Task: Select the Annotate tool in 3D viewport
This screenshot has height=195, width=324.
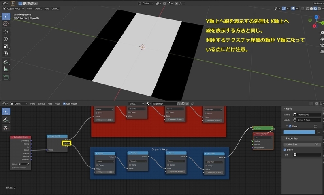Action: click(x=6, y=62)
